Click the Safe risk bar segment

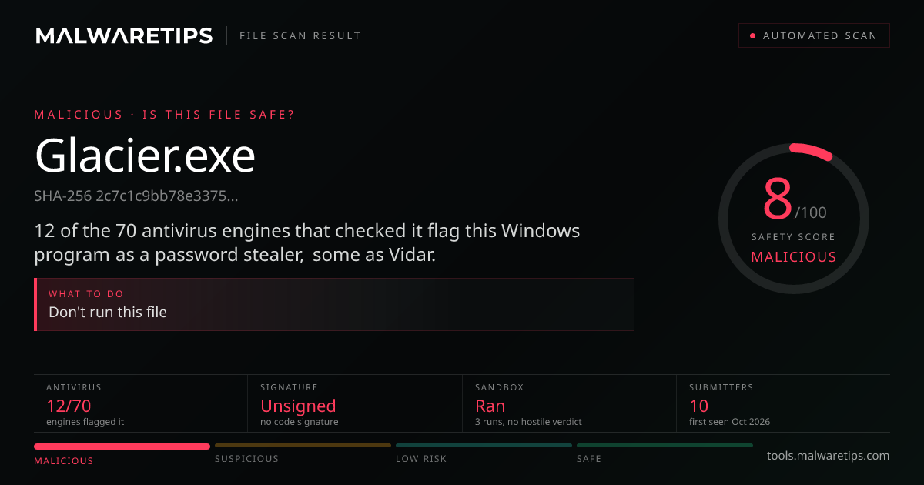click(665, 445)
